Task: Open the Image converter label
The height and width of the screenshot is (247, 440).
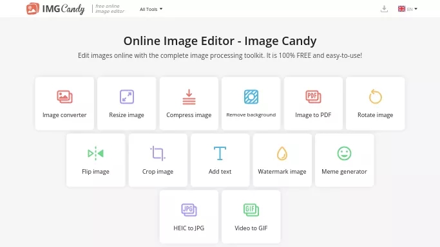Action: coord(64,115)
